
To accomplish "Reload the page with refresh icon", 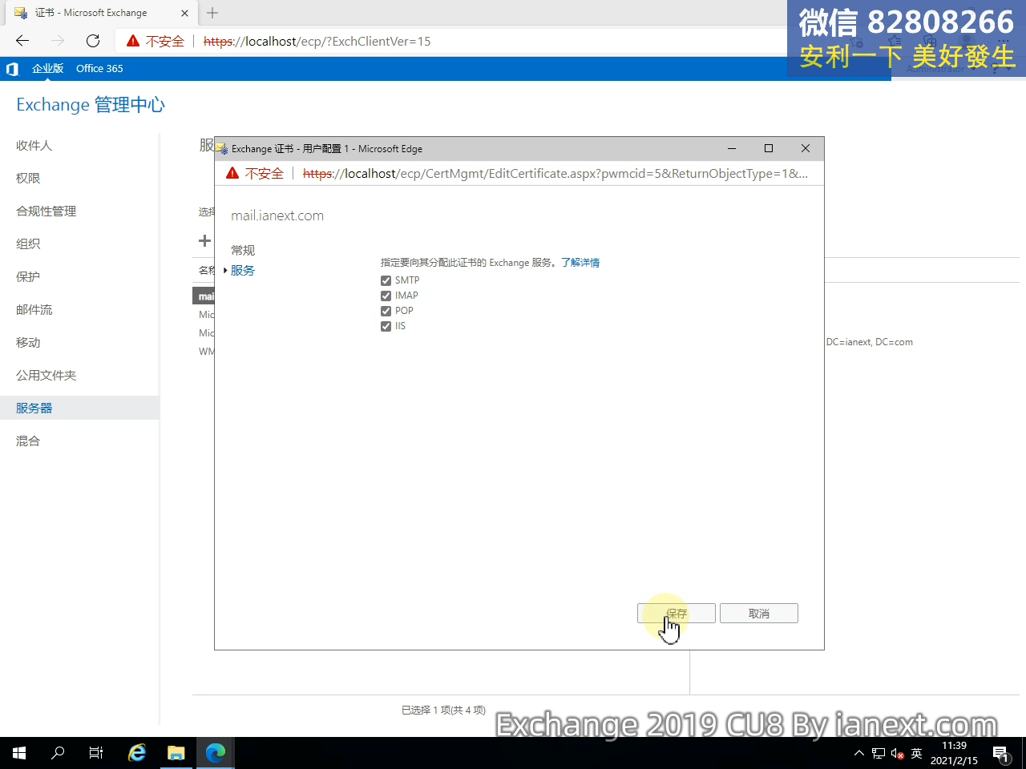I will coord(93,41).
